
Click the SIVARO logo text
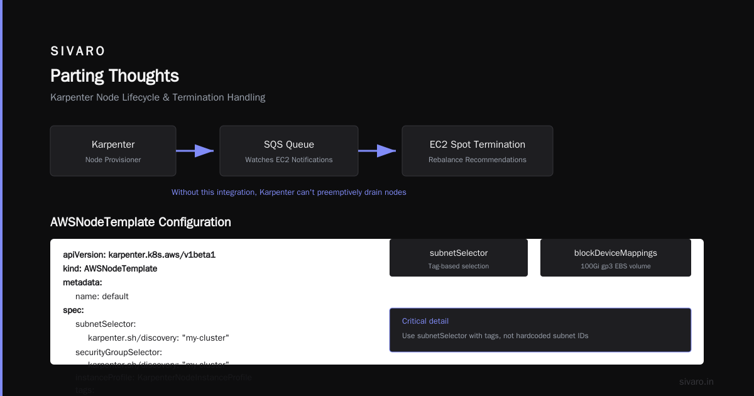coord(78,51)
